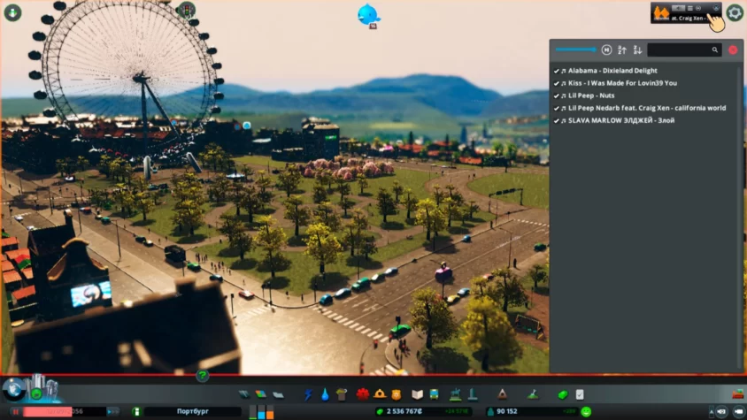
Task: Click the money balance 2 536 767₡
Action: click(404, 411)
